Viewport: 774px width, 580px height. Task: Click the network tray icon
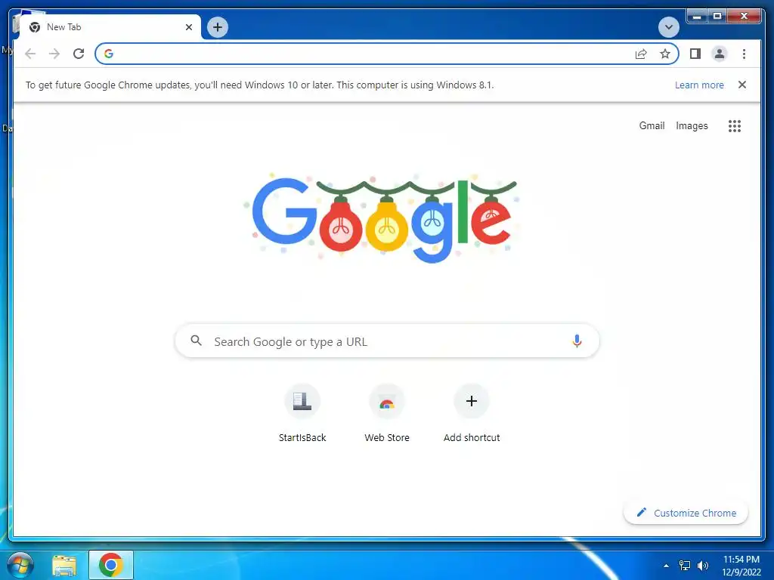click(x=685, y=566)
